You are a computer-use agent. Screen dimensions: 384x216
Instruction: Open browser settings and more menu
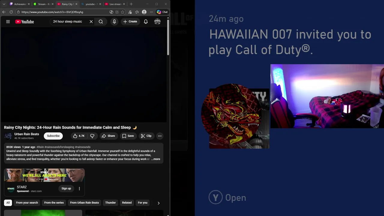pos(151,12)
